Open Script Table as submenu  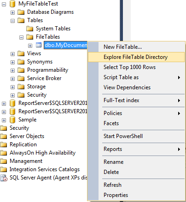click(136, 77)
